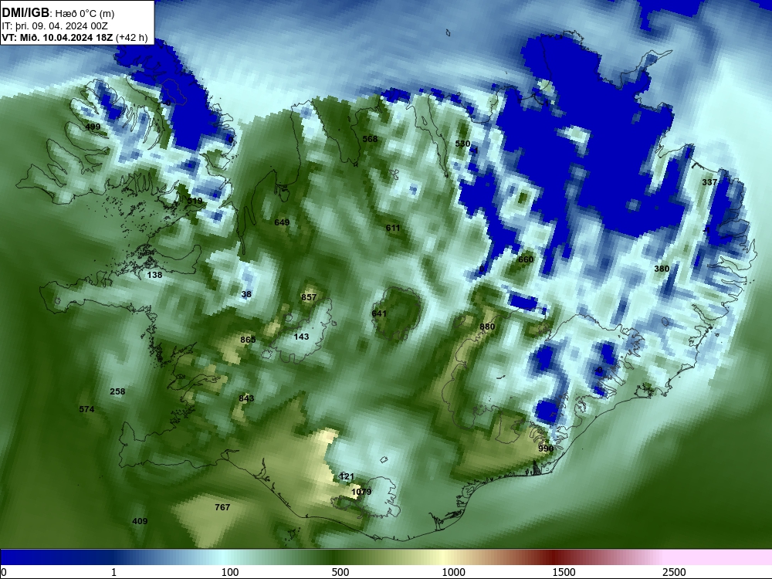772x579 pixels.
Task: Click the legend label 0
Action: 3,572
